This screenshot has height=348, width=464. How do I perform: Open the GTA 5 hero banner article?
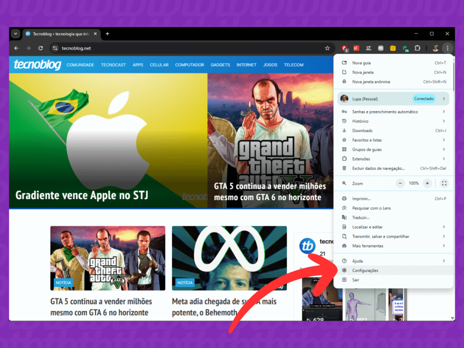coord(270,141)
